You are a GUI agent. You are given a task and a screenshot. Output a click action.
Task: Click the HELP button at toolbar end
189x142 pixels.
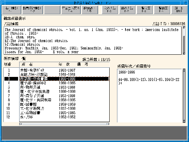(x=179, y=10)
